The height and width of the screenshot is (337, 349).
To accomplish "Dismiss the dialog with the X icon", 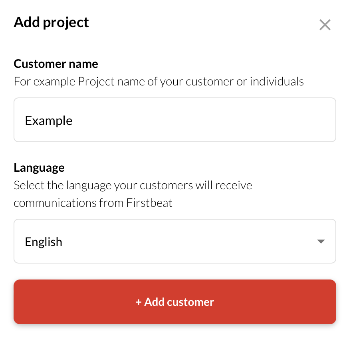I will (325, 25).
